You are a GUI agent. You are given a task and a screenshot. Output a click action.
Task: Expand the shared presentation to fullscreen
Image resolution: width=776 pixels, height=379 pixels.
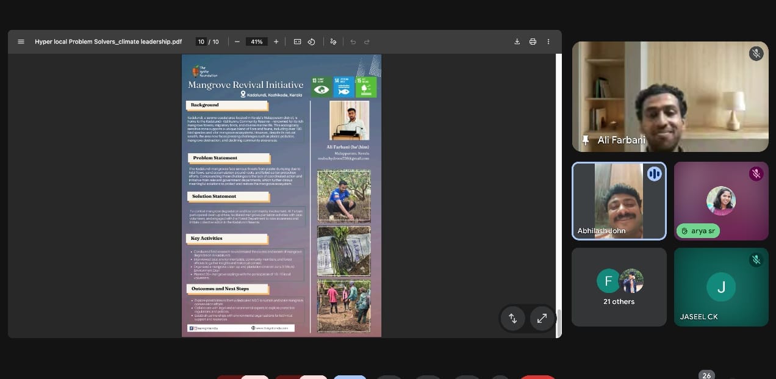click(x=542, y=318)
